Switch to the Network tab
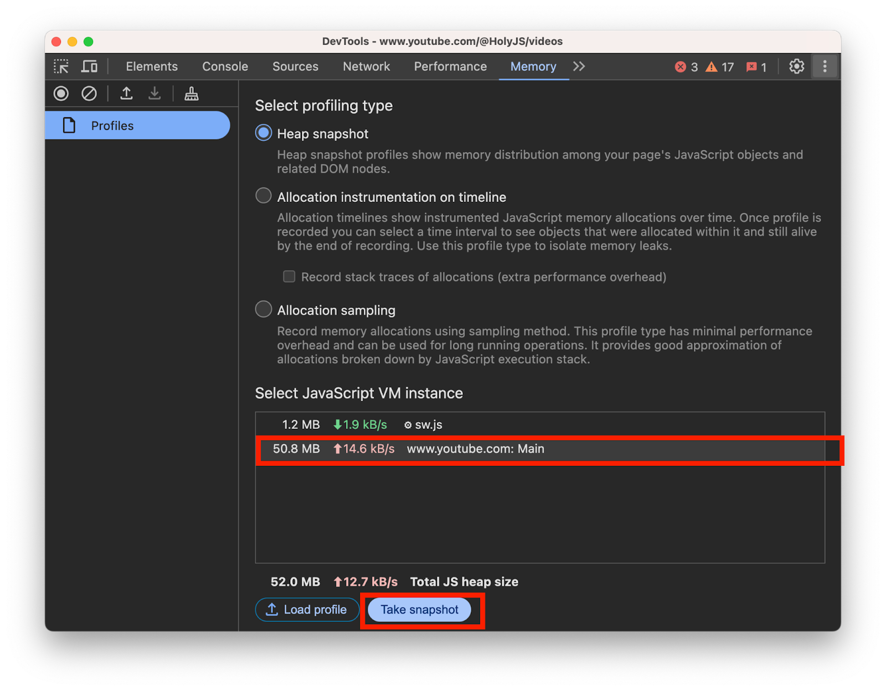Screen dimensions: 886x691 tap(366, 66)
